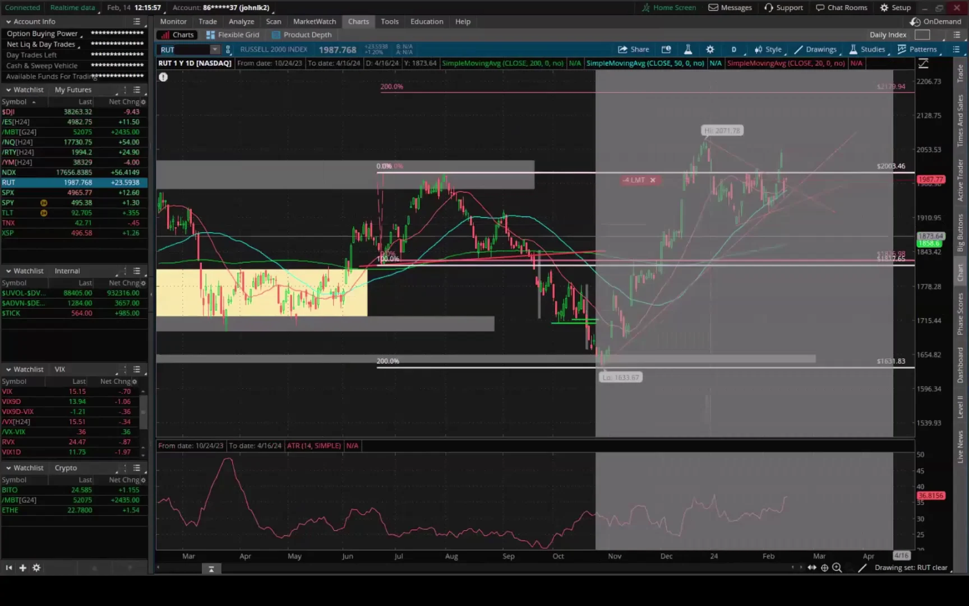Open the Tools tab
Viewport: 969px width, 606px height.
390,21
